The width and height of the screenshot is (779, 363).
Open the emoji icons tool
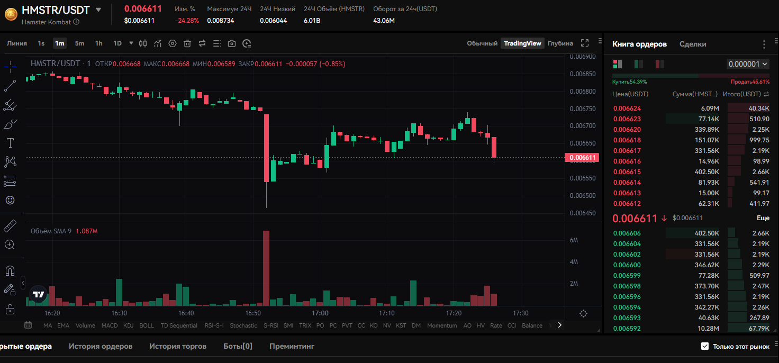coord(10,200)
